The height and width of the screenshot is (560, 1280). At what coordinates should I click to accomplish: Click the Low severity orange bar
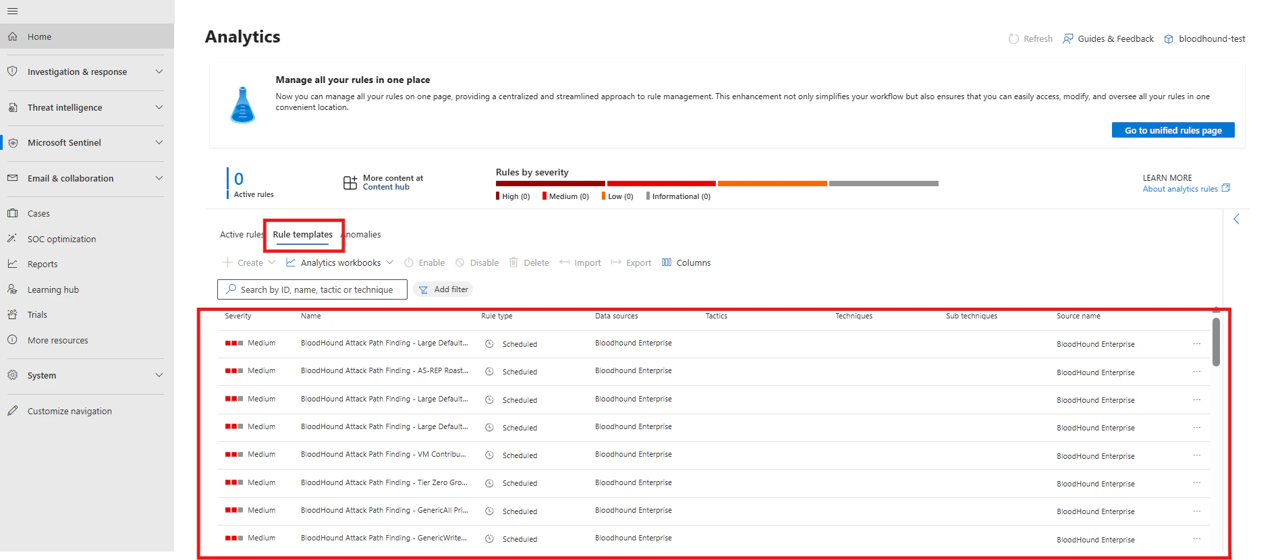pos(773,184)
